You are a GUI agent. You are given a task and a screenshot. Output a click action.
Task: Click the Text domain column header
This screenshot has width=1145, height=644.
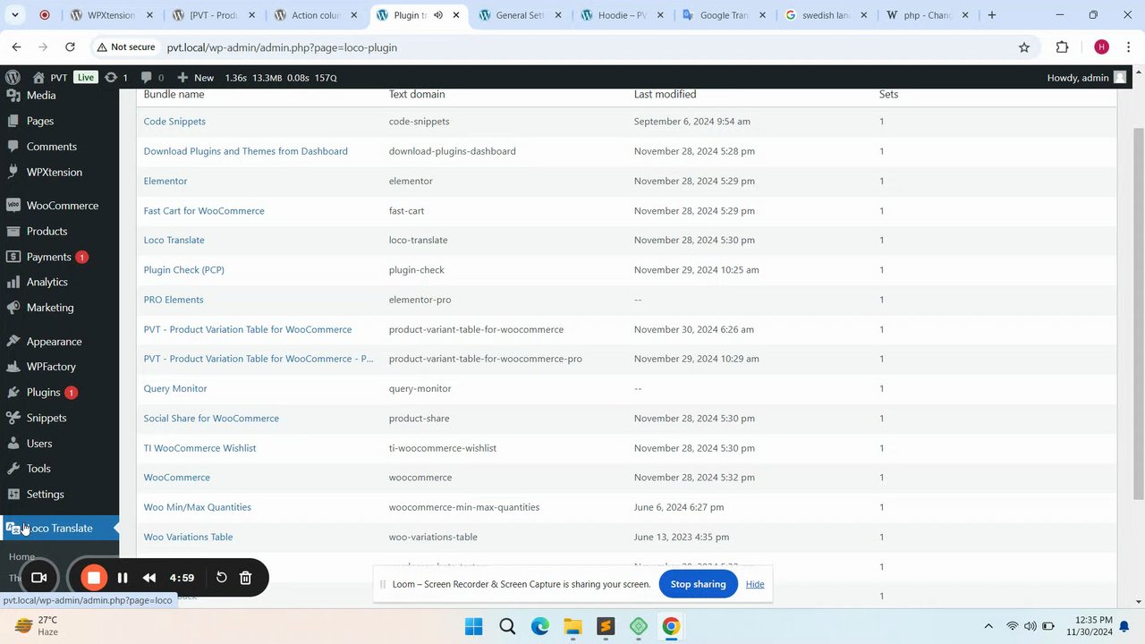pos(416,95)
